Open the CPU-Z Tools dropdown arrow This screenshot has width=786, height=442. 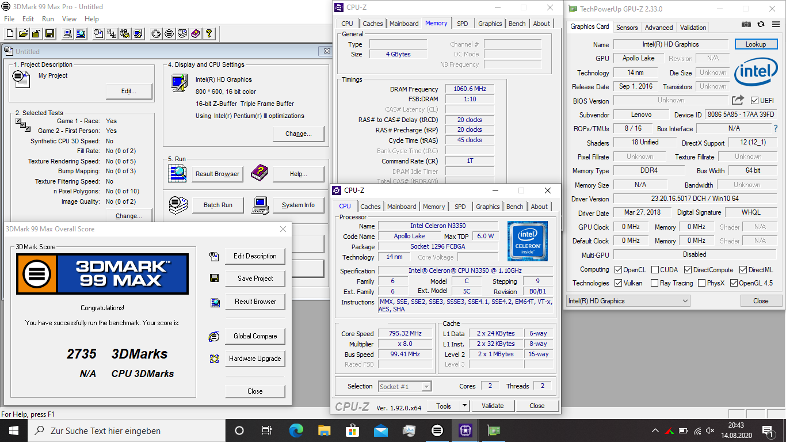click(x=464, y=406)
